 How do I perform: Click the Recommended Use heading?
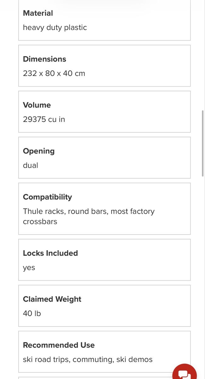click(59, 345)
